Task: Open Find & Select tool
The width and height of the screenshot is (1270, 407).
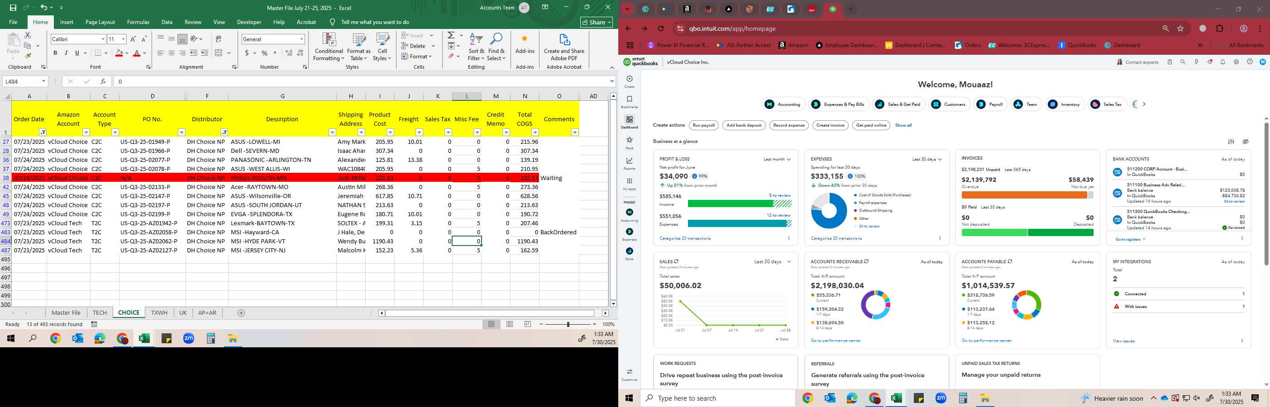Action: point(497,47)
